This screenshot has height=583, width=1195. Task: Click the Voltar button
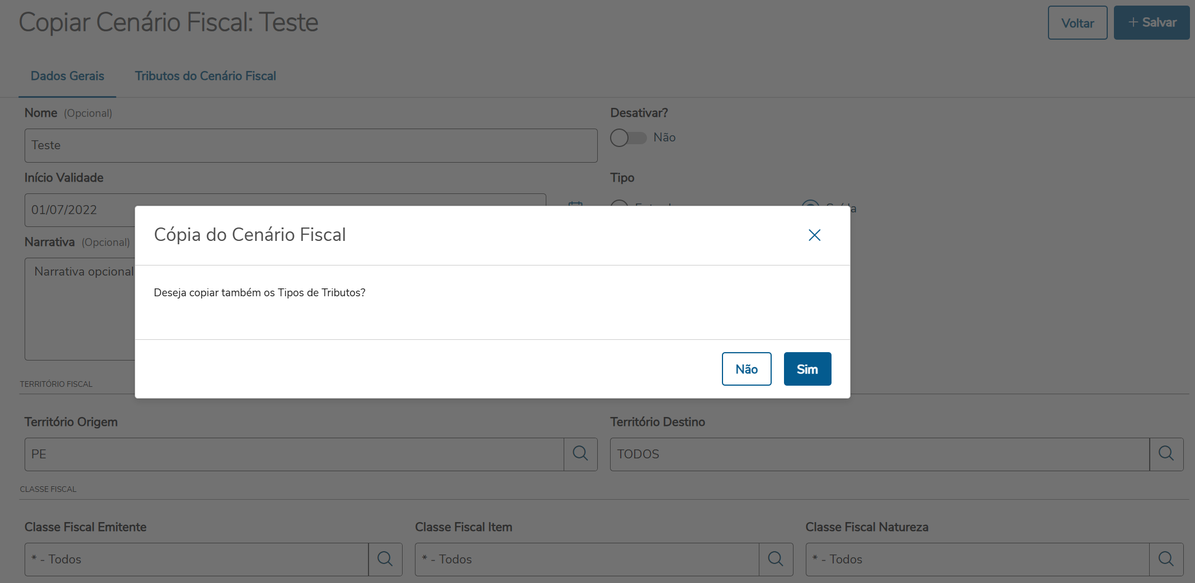click(1077, 23)
